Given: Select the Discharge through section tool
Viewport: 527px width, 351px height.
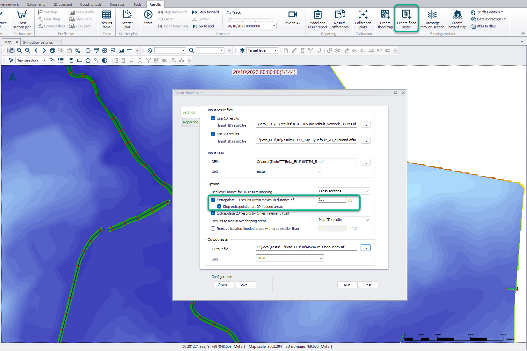Looking at the screenshot, I should (x=432, y=19).
